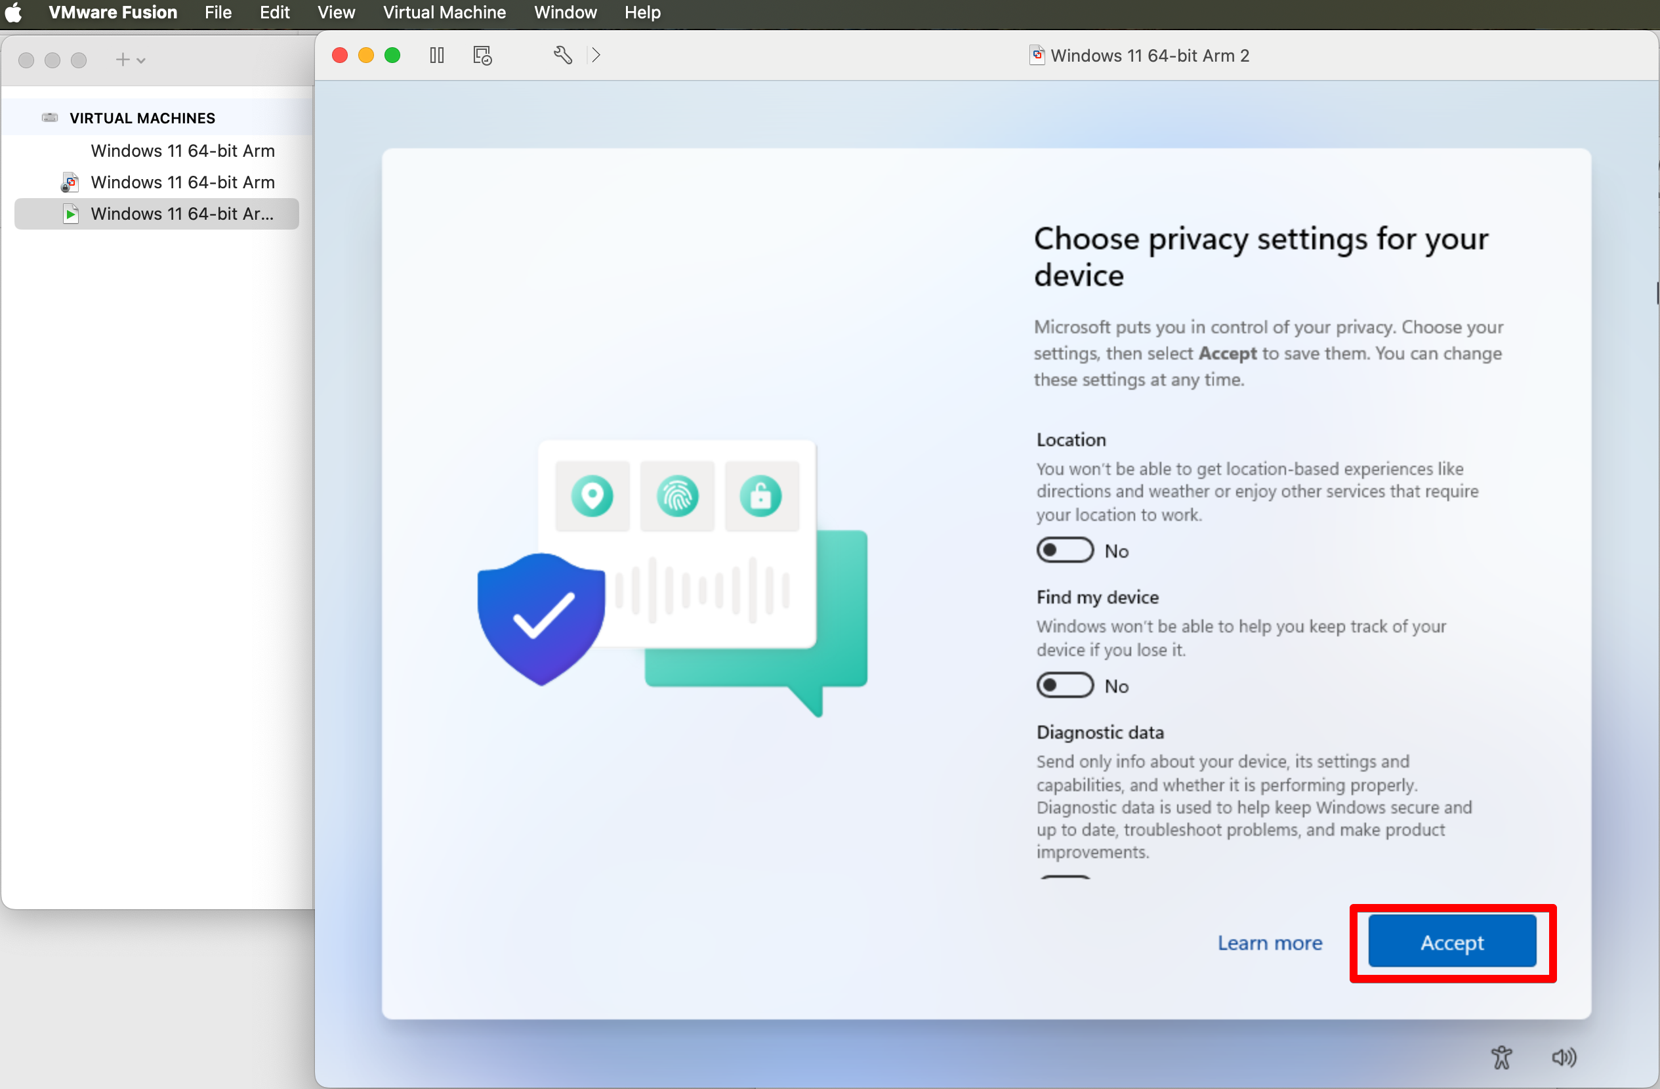Collapse the VIRTUAL MACHINES section header
Viewport: 1660px width, 1089px height.
pyautogui.click(x=142, y=118)
